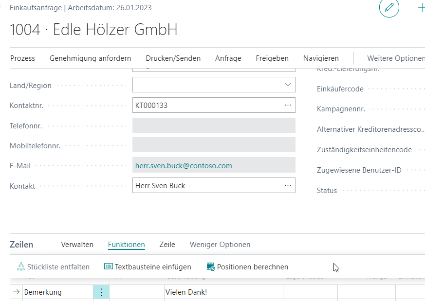Open the Navigieren menu
The image size is (425, 301).
tap(321, 58)
